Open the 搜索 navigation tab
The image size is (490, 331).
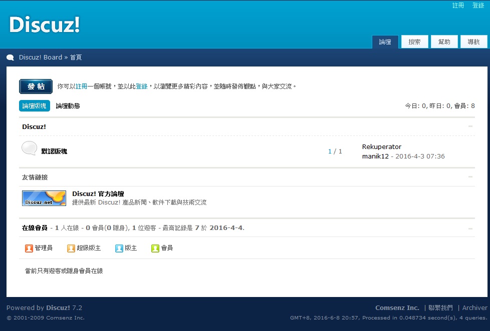click(x=414, y=42)
